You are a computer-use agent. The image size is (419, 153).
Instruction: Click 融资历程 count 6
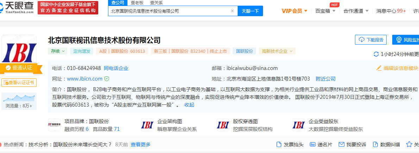pos(87,129)
